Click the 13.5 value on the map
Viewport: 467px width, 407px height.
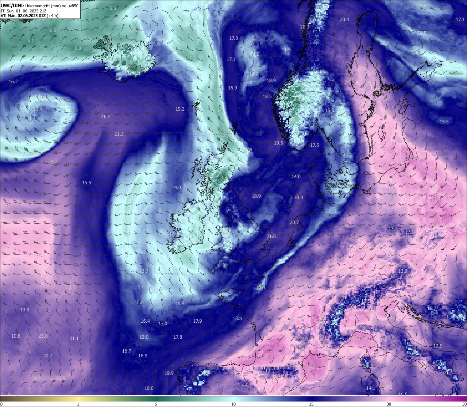(x=444, y=122)
